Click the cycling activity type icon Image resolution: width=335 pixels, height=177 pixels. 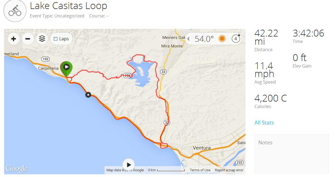[x=15, y=11]
